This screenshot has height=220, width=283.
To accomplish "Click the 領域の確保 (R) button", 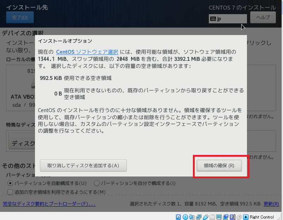I will tap(219, 166).
